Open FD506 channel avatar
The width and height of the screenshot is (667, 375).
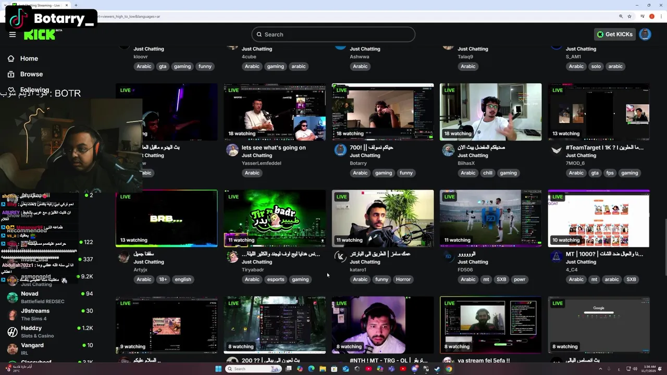click(448, 257)
